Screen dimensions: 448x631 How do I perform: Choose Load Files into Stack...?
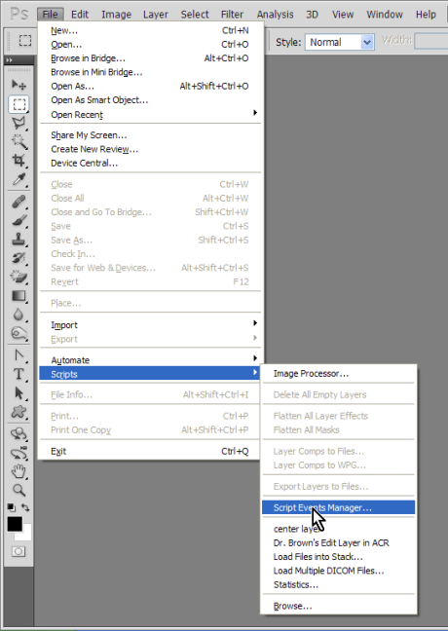pyautogui.click(x=339, y=557)
